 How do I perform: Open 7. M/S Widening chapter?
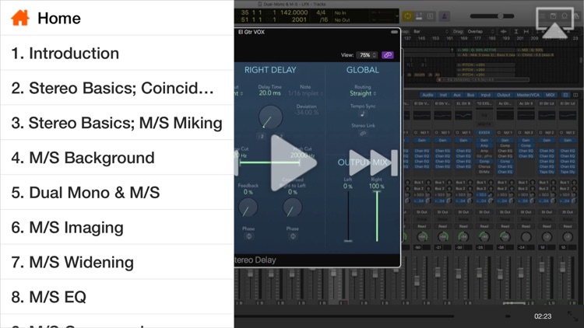[117, 262]
